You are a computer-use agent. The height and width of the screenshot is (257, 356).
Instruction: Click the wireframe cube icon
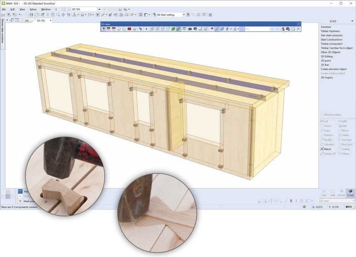(x=152, y=29)
